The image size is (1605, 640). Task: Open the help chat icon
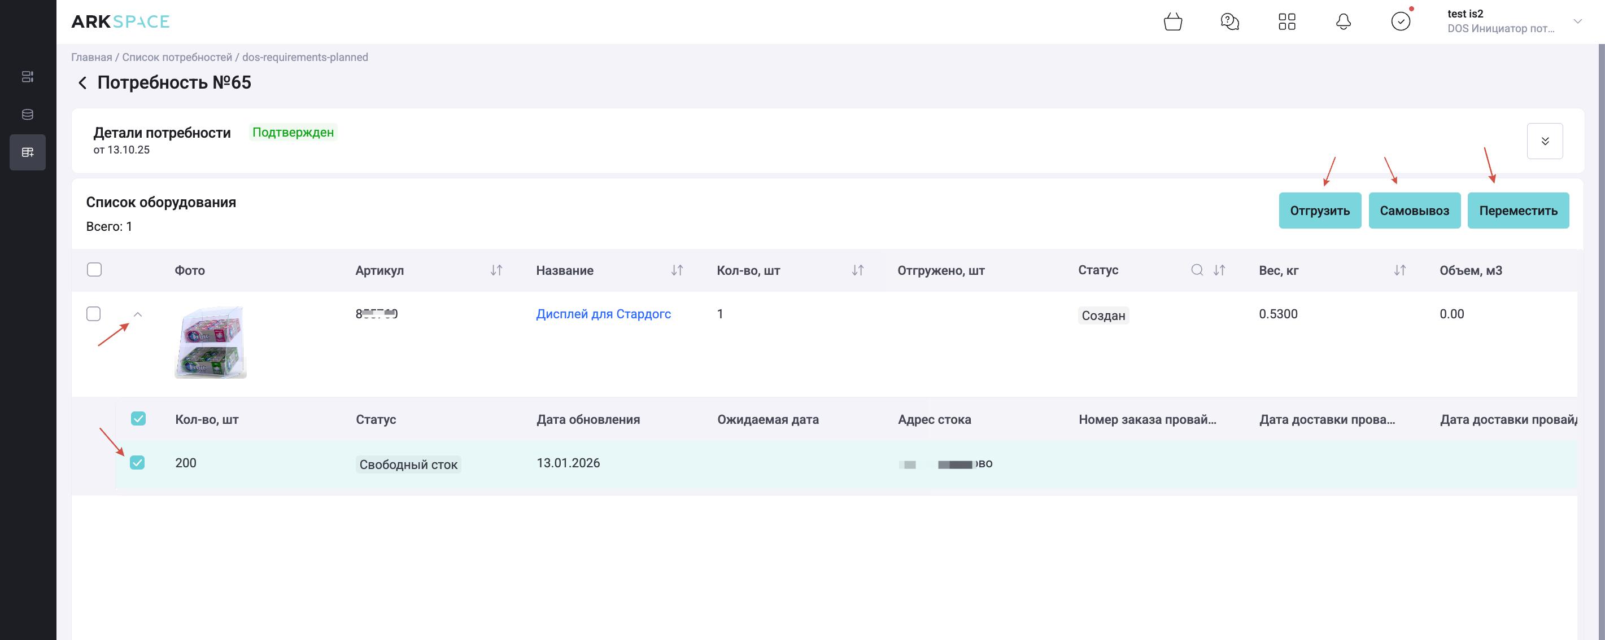(x=1229, y=22)
